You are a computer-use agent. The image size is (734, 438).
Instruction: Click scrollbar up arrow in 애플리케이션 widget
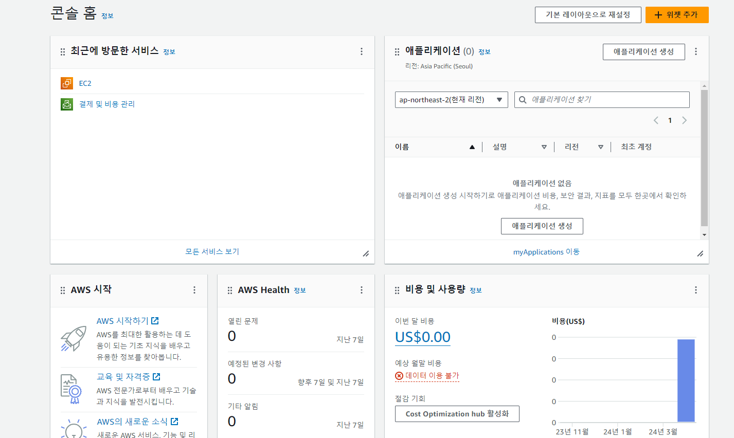(x=705, y=86)
